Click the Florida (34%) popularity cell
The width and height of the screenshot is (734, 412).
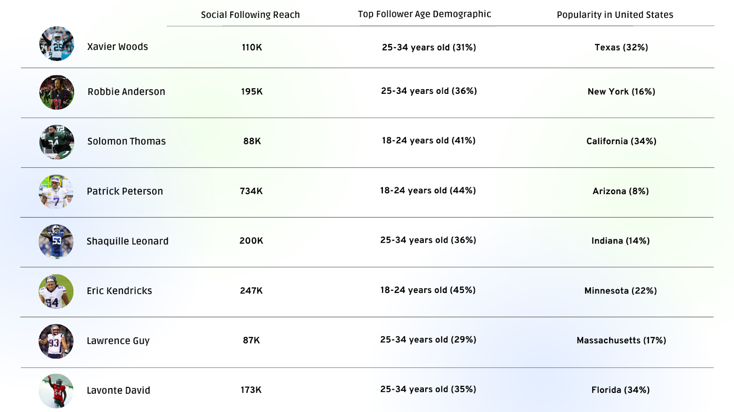pyautogui.click(x=621, y=390)
